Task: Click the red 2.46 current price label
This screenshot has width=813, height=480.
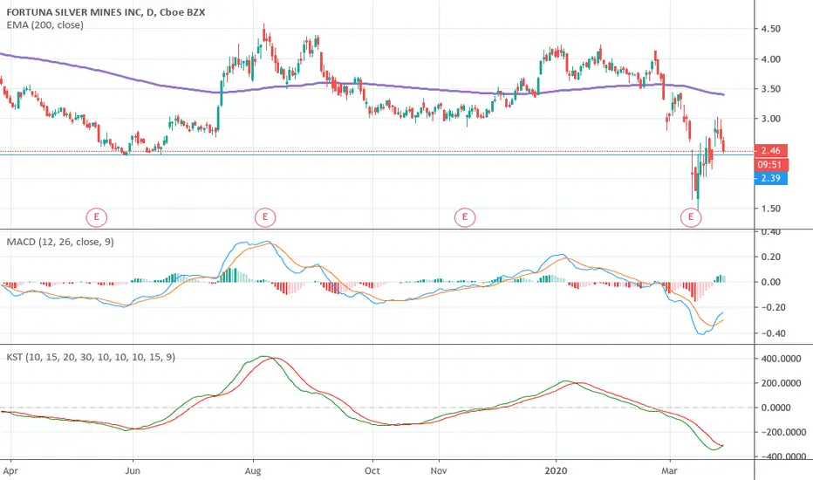Action: tap(770, 150)
